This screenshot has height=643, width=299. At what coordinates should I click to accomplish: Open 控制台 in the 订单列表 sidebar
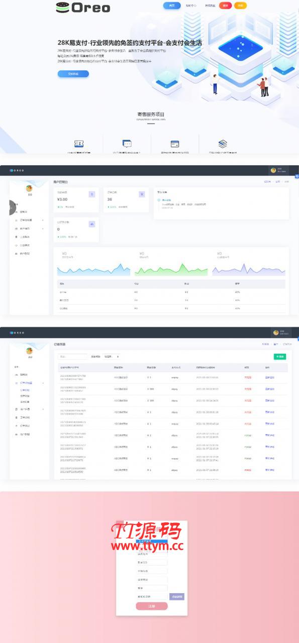coord(23,375)
